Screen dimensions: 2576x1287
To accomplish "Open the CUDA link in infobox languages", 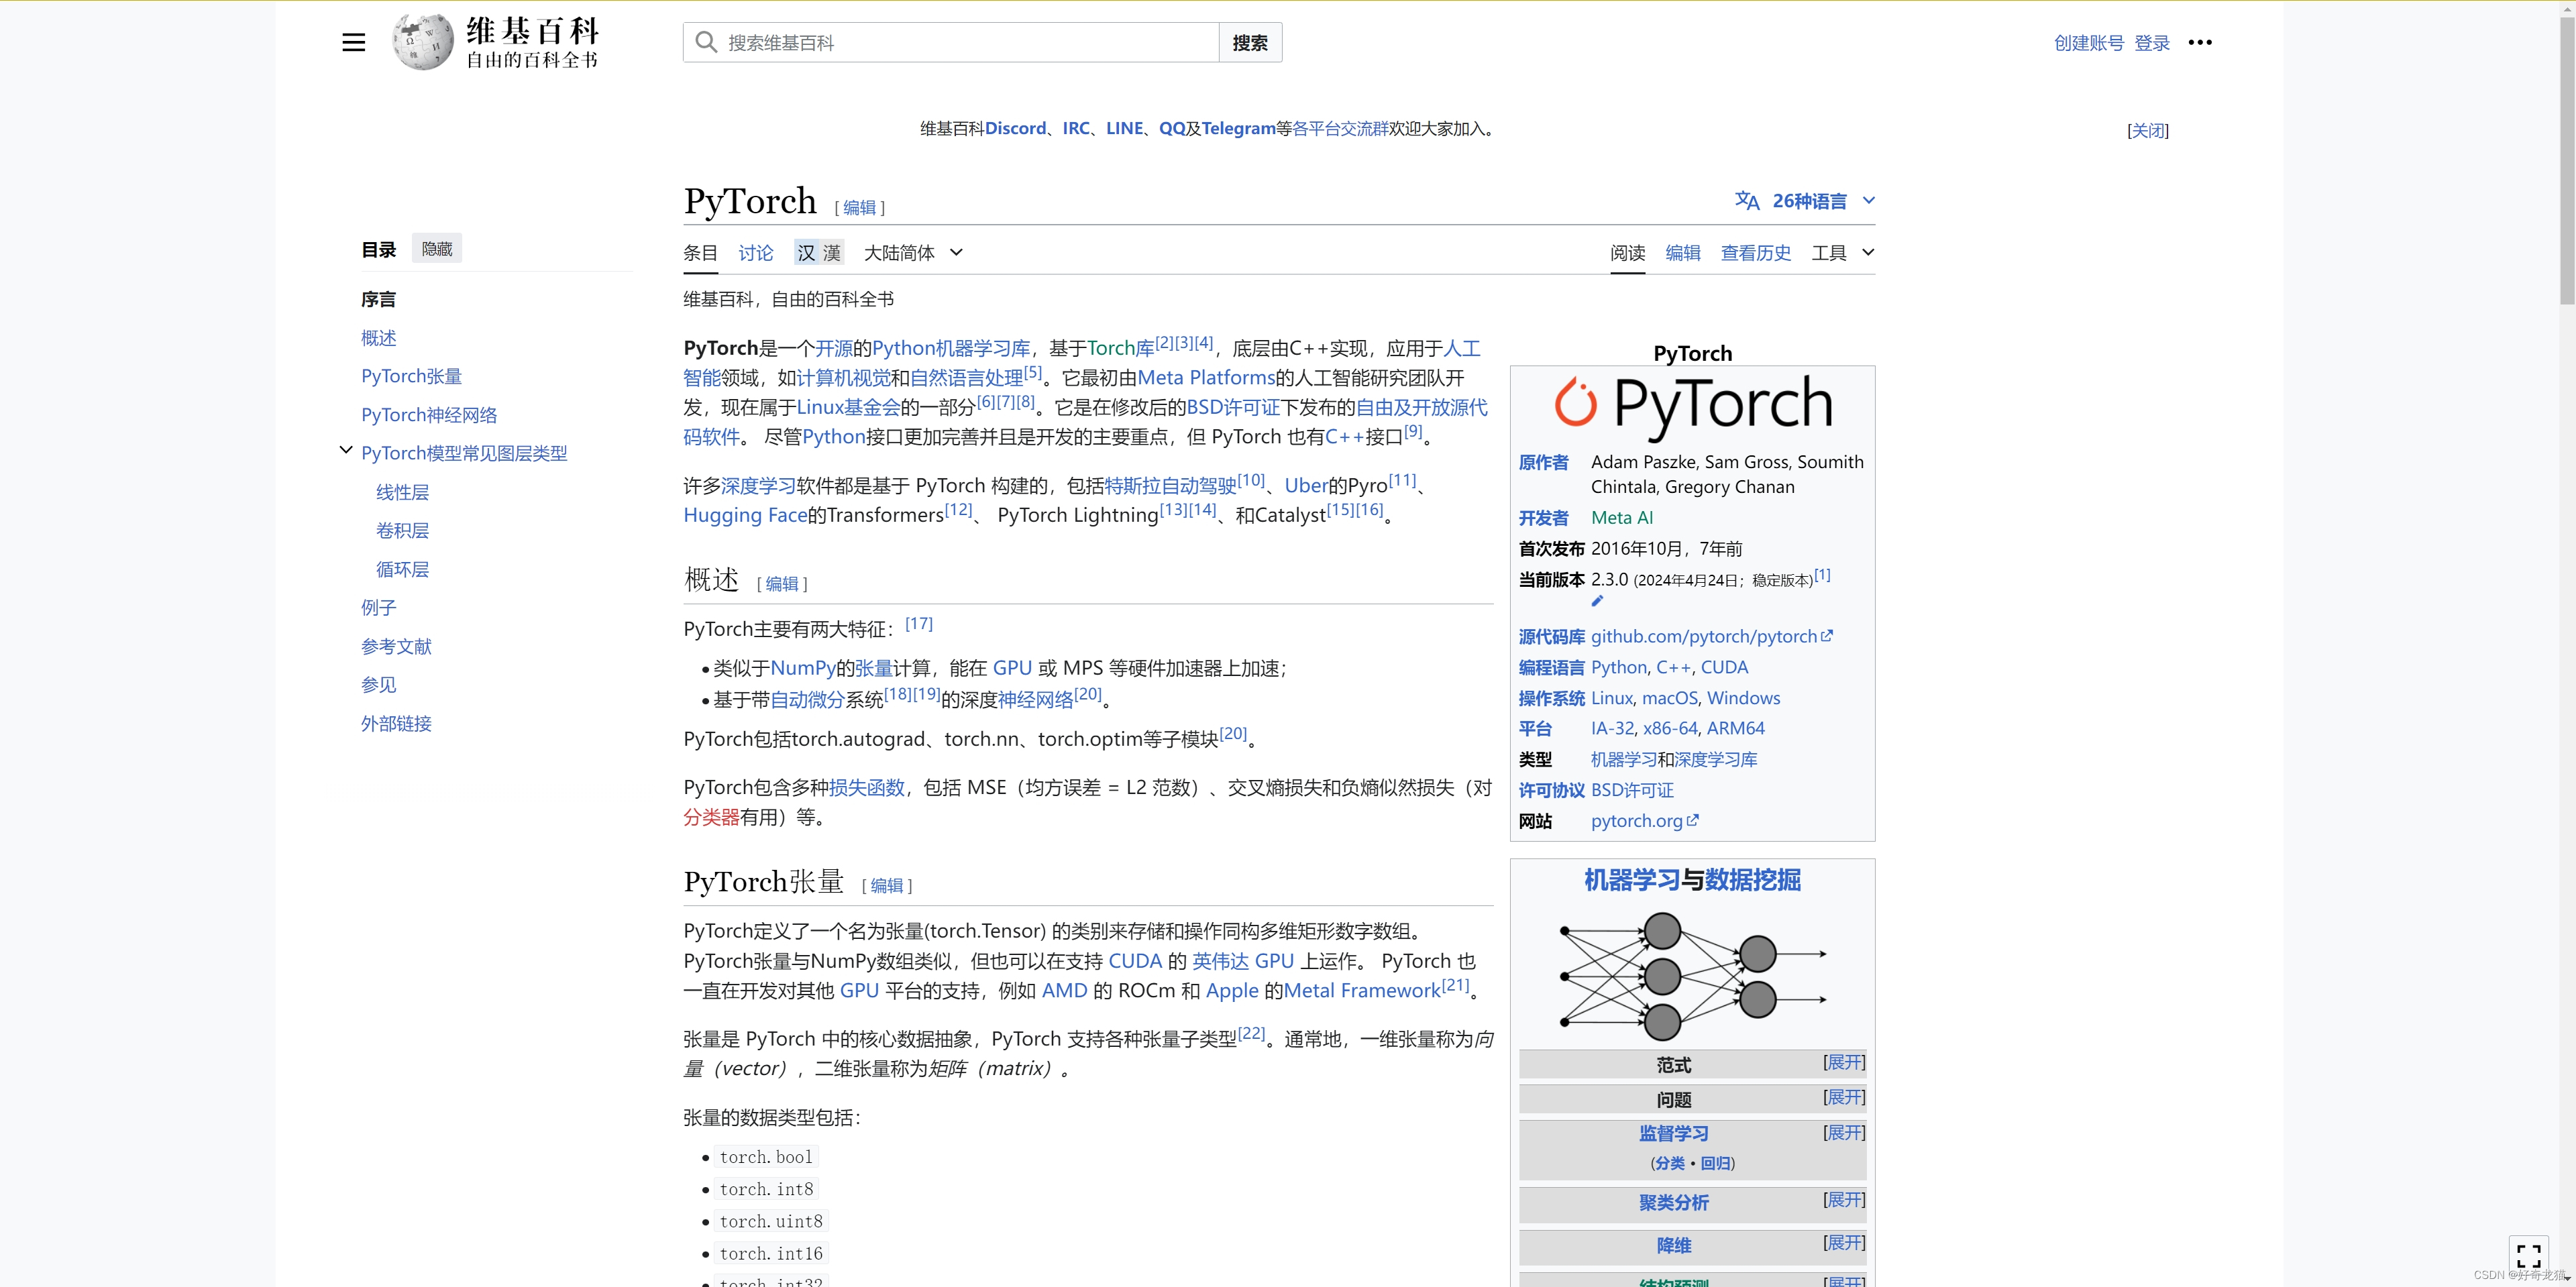I will tap(1724, 667).
